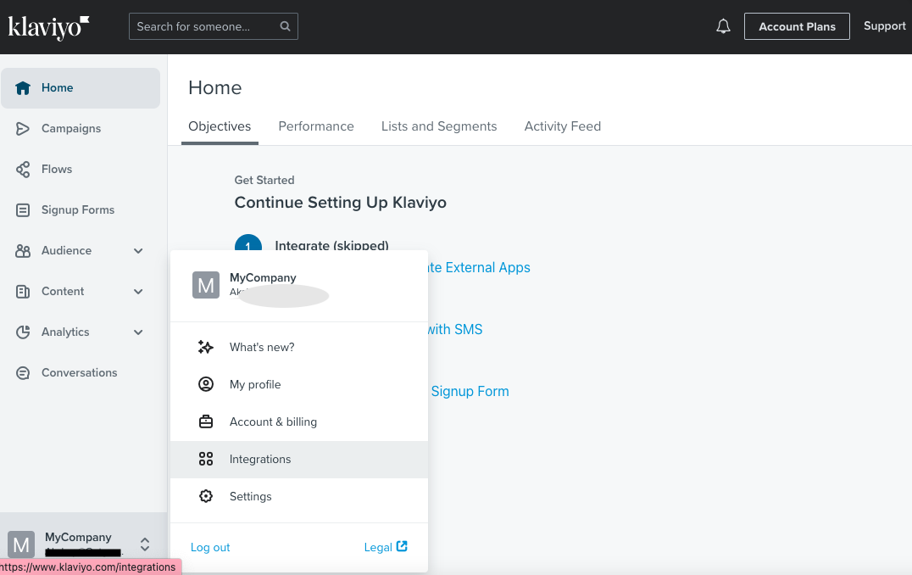Click the What's new sparkle icon
Image resolution: width=912 pixels, height=575 pixels.
click(206, 348)
